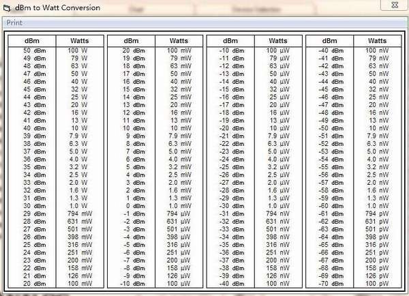The image size is (409, 296).
Task: Select the "-45 dBm" cell
Action: pos(331,89)
